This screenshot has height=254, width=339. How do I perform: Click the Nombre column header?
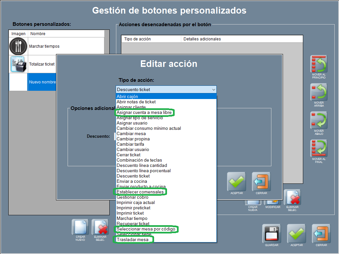coord(66,34)
